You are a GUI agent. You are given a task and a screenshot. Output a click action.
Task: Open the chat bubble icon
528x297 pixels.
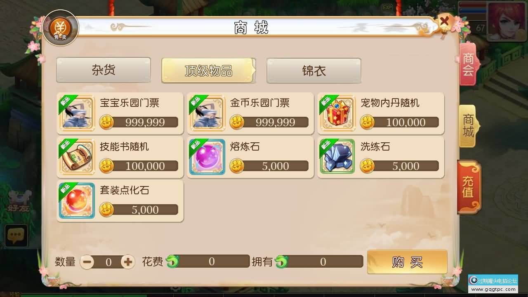16,236
